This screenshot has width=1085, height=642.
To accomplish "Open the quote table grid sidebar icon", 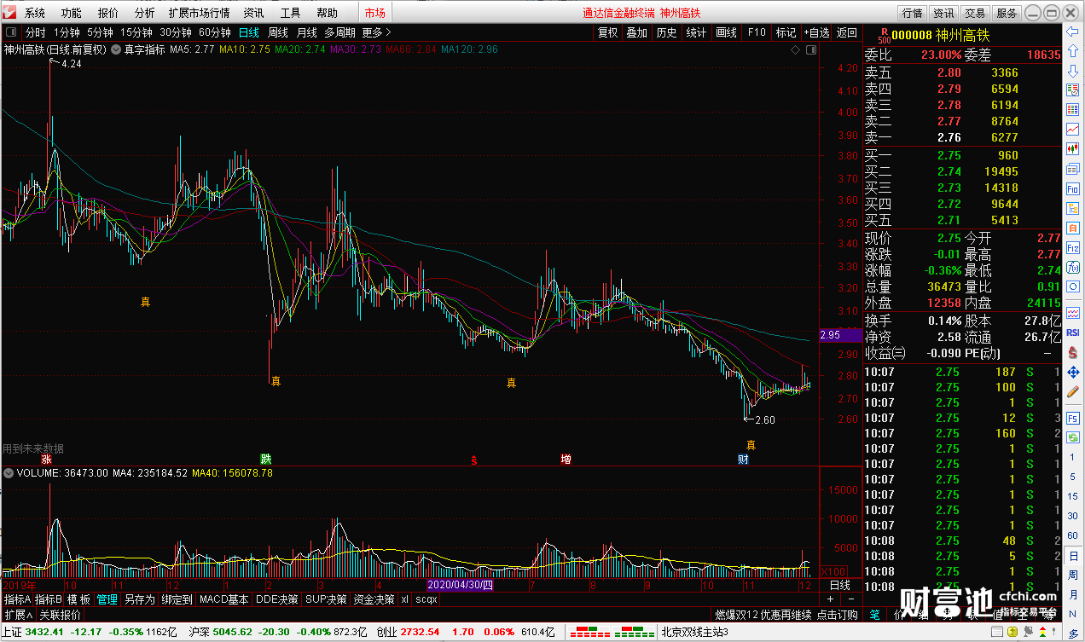I will tap(1073, 109).
